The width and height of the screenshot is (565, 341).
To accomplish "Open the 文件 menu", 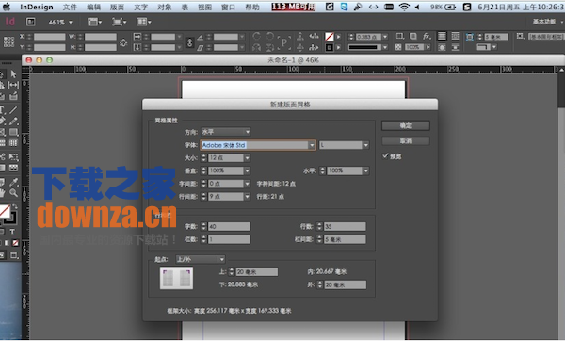I will pos(70,7).
